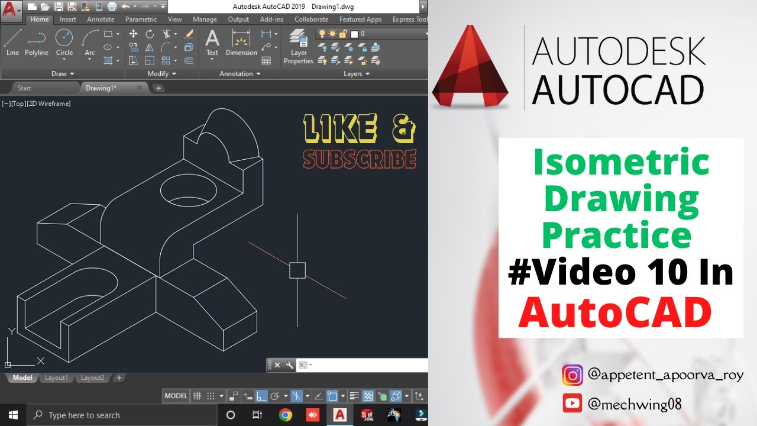This screenshot has height=426, width=757.
Task: Toggle Ortho mode in status bar
Action: 261,396
